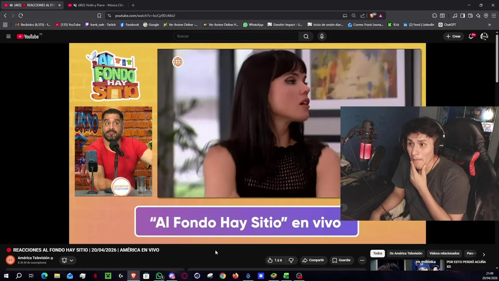This screenshot has width=499, height=281.
Task: Open the Genshin Impact bookmark
Action: pos(285,25)
